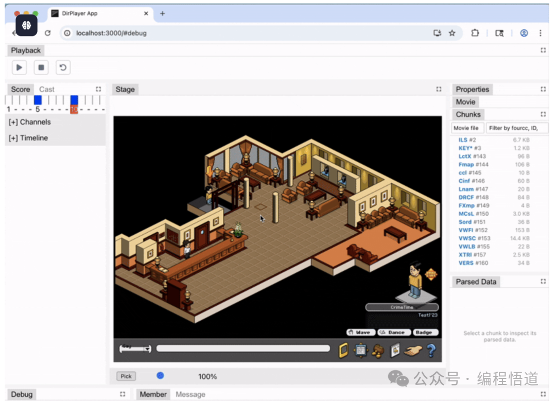Click the hand icon in game toolbar
556x401 pixels.
[x=413, y=351]
